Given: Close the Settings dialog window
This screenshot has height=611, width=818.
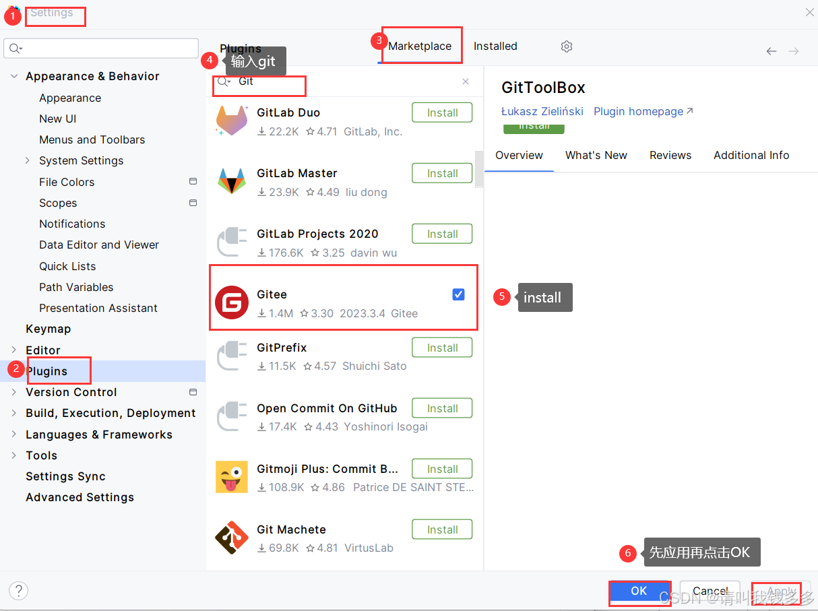Looking at the screenshot, I should (x=809, y=12).
